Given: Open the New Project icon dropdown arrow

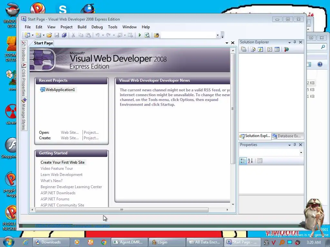Looking at the screenshot, I should tap(33, 35).
